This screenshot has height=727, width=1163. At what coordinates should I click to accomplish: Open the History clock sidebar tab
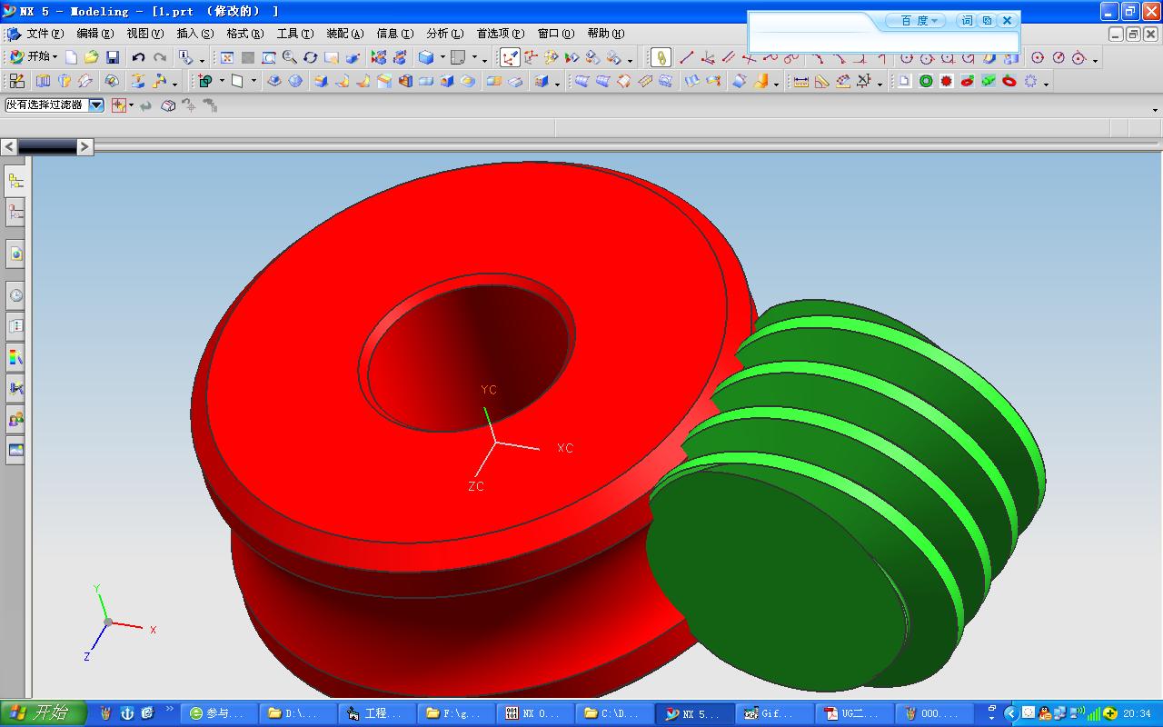(15, 295)
